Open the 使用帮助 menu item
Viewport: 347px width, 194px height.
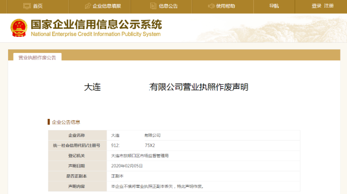[226, 6]
